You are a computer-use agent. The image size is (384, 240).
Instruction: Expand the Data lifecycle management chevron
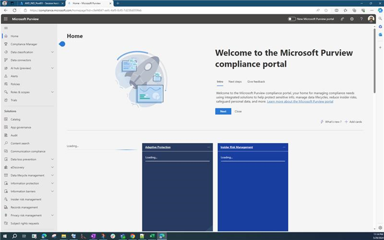(x=52, y=175)
